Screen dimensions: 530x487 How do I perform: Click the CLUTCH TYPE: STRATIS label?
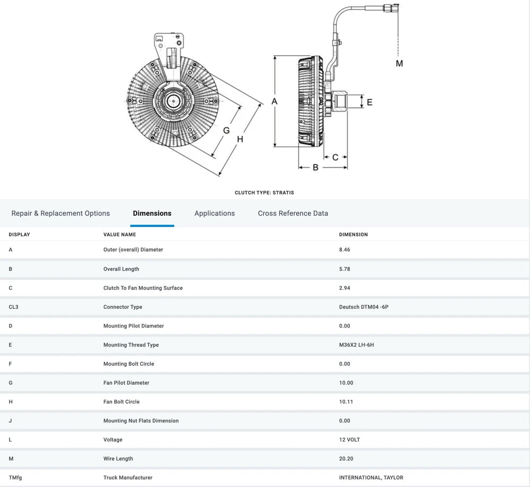264,192
